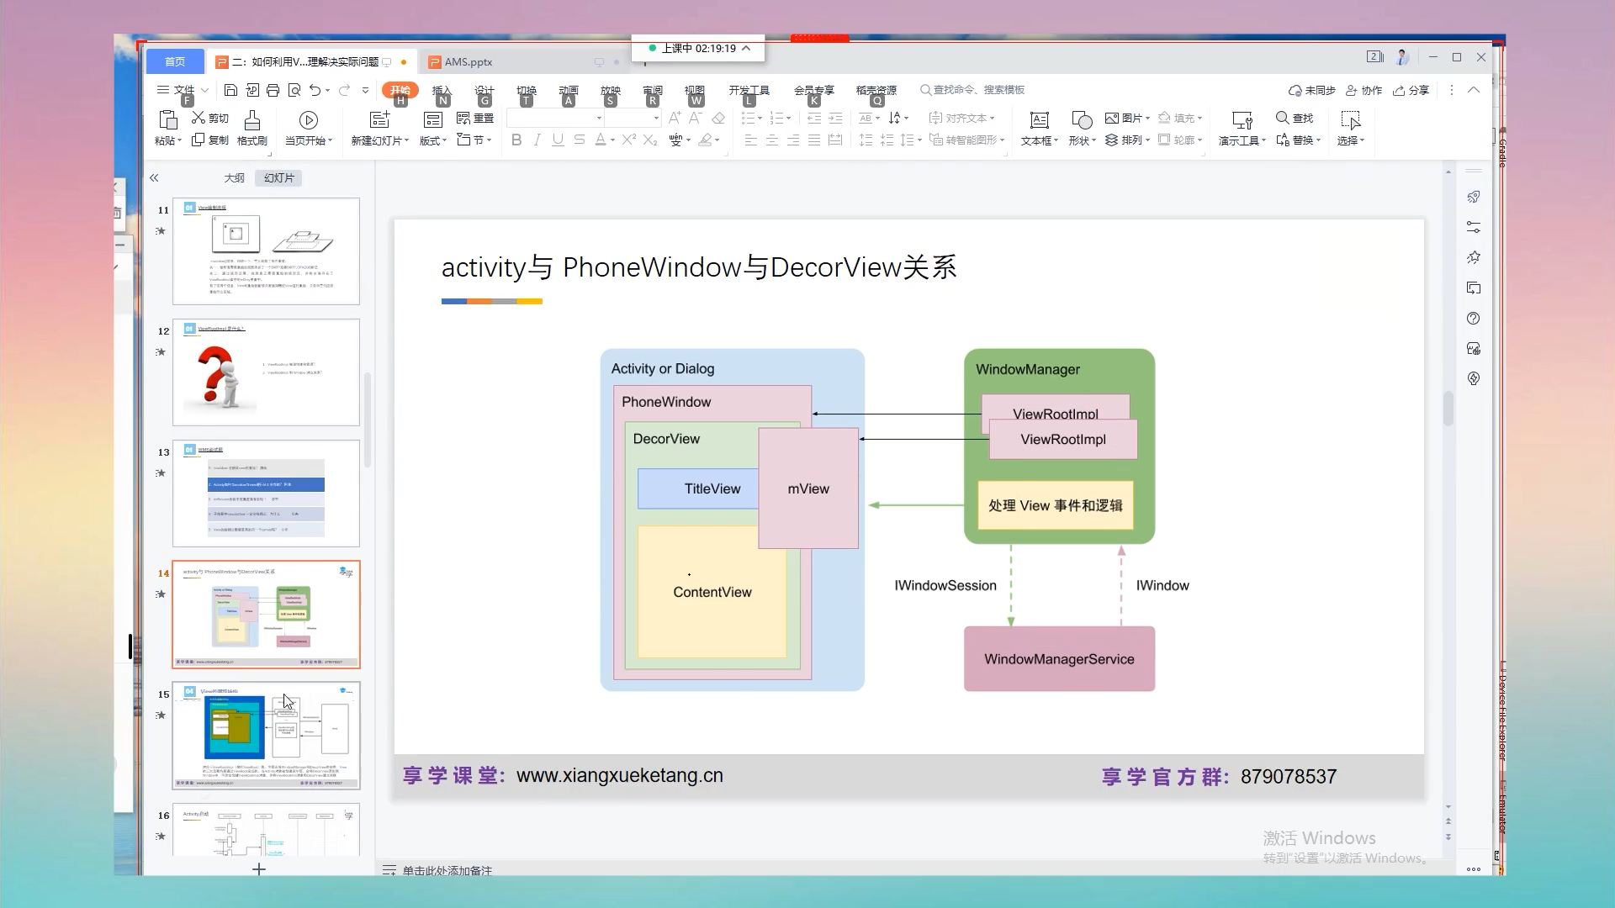Expand the Layout (版式) dropdown
This screenshot has height=908, width=1615.
click(x=433, y=140)
